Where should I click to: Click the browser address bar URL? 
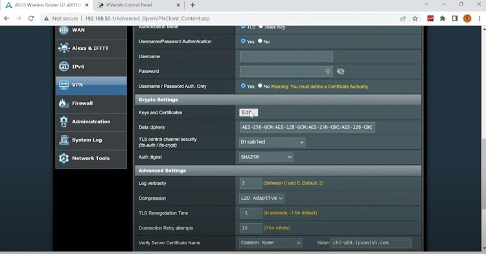tap(147, 19)
